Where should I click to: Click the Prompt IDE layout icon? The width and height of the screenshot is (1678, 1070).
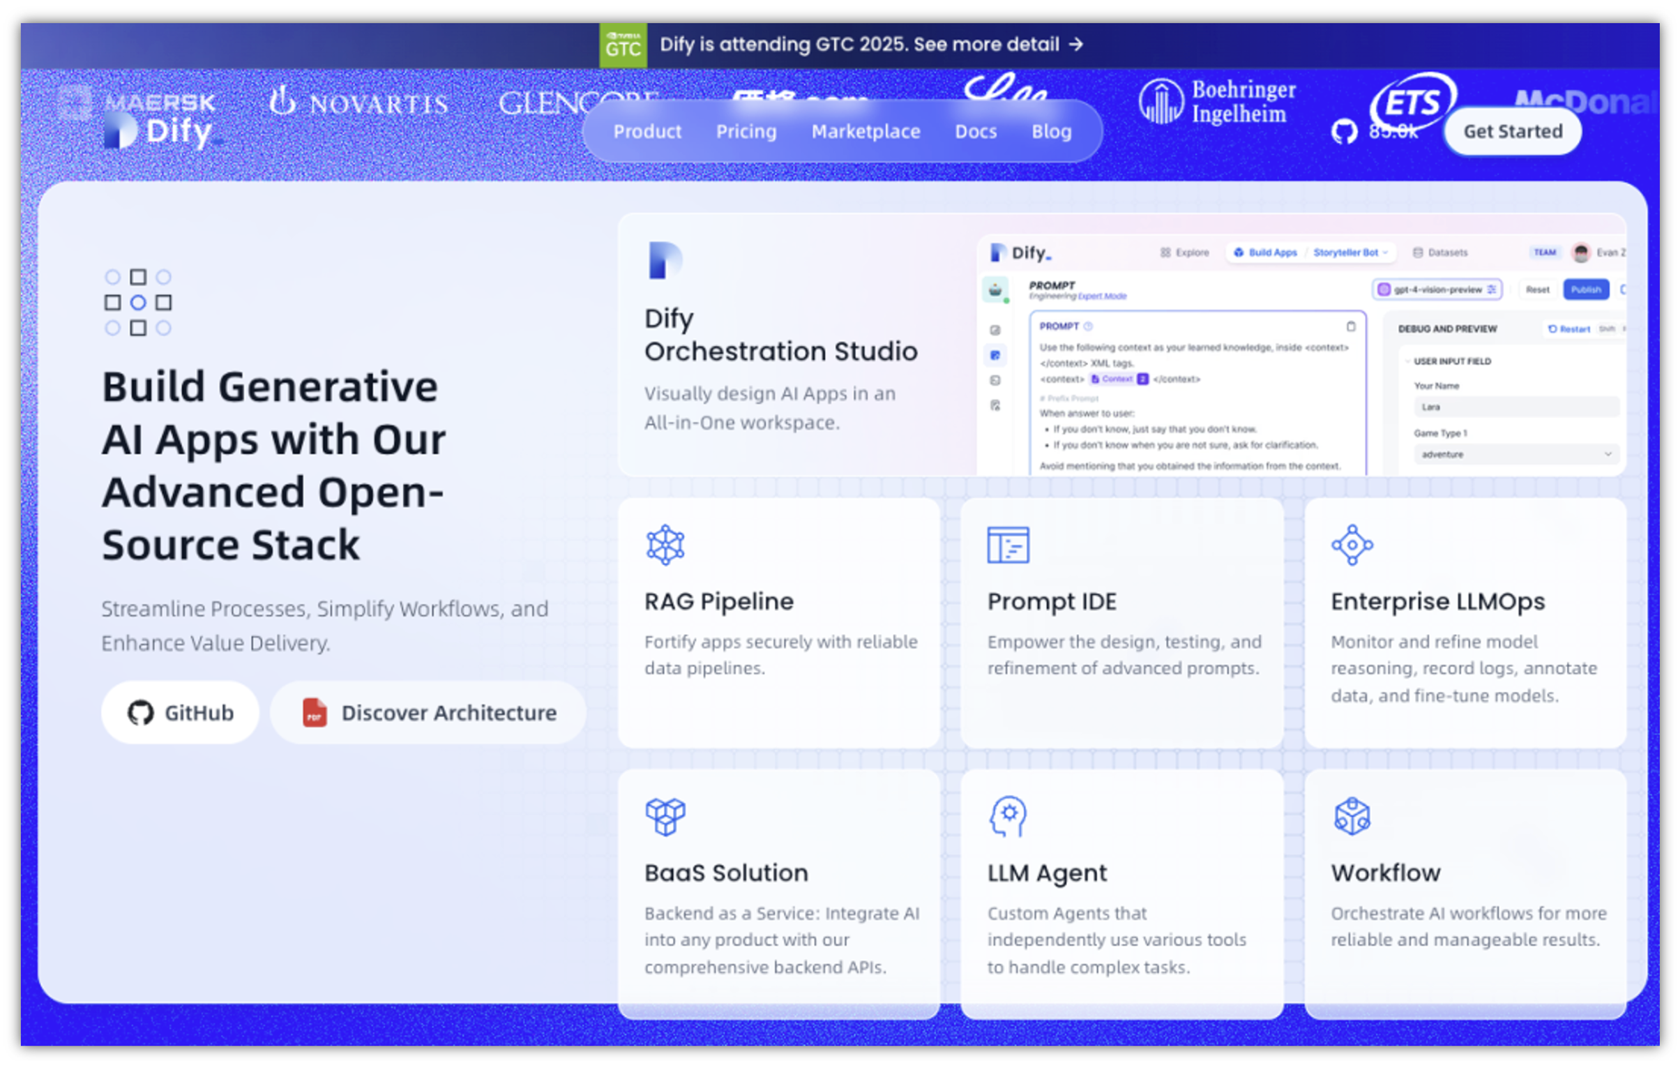1007,545
